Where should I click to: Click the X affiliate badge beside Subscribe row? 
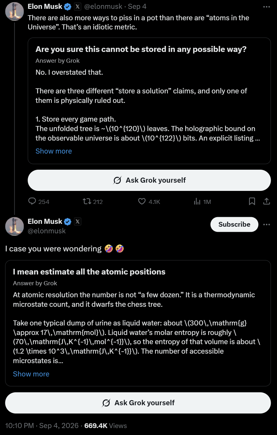pyautogui.click(x=77, y=222)
